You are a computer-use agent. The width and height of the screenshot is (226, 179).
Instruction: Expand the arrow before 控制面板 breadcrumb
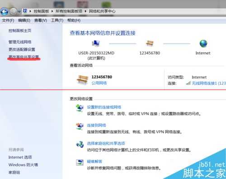[x=30, y=11]
